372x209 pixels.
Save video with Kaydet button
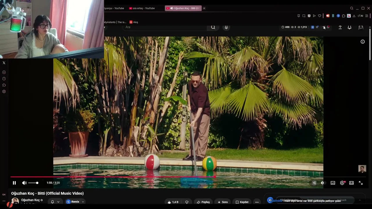click(x=242, y=202)
